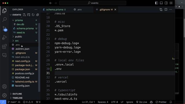Go forward using the navigation arrow

[55, 3]
